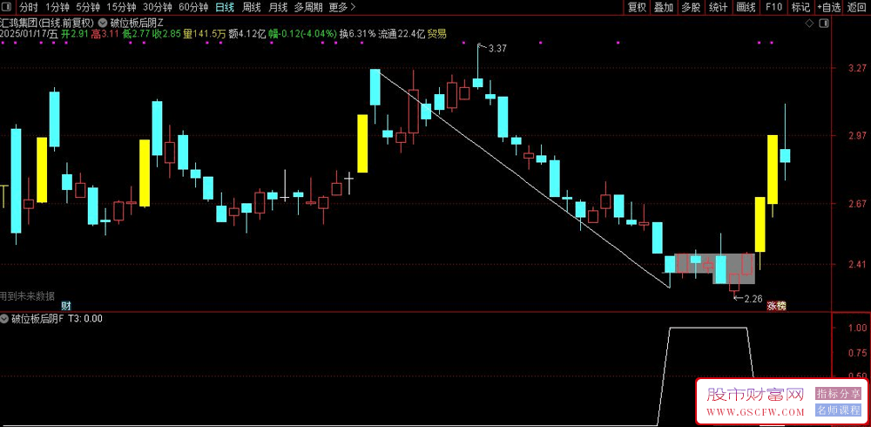
Task: Expand the 破位板后阴F sub-indicator dropdown
Action: [5, 319]
